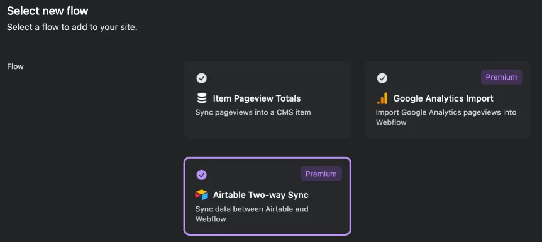The height and width of the screenshot is (242, 542).
Task: Click Premium badge on Google Analytics Import card
Action: [x=501, y=77]
